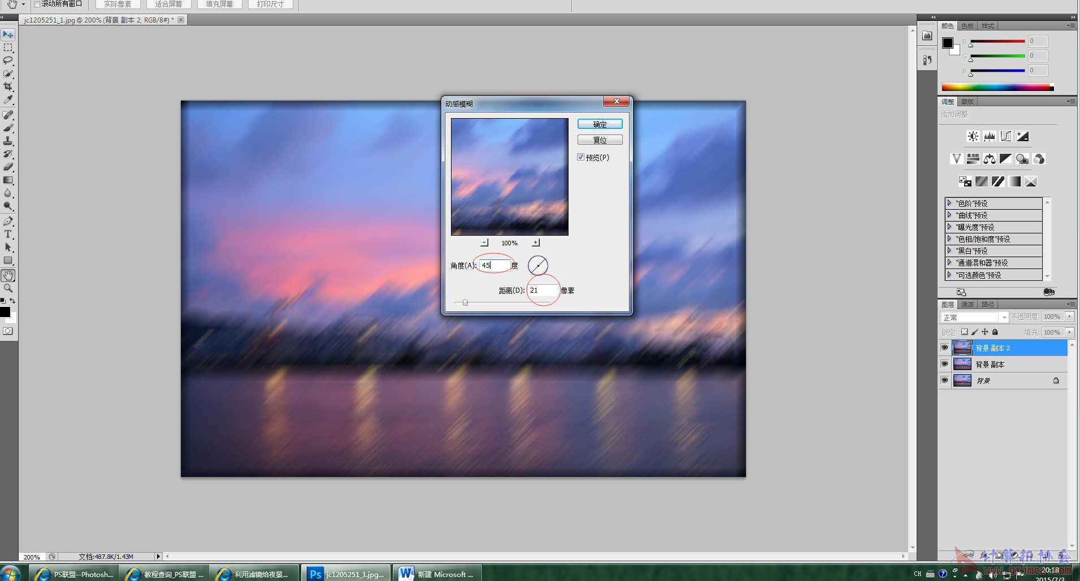Click the 复位 reset button
Screen dimensions: 1080x581
pyautogui.click(x=600, y=140)
